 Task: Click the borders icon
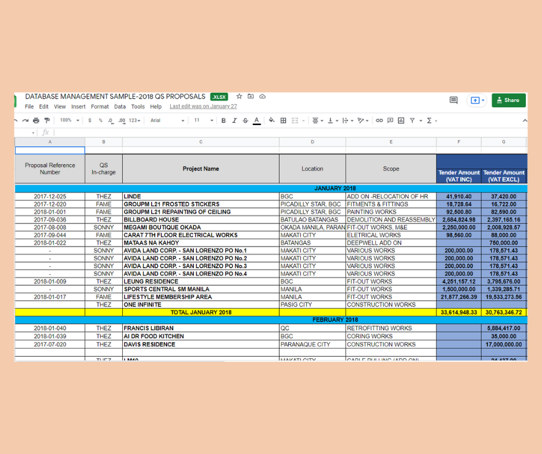coord(283,120)
